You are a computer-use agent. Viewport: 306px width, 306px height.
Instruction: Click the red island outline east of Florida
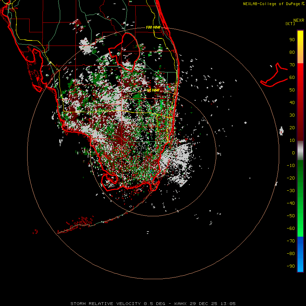pyautogui.click(x=274, y=75)
